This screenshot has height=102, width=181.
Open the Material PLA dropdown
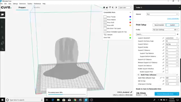(x=162, y=14)
